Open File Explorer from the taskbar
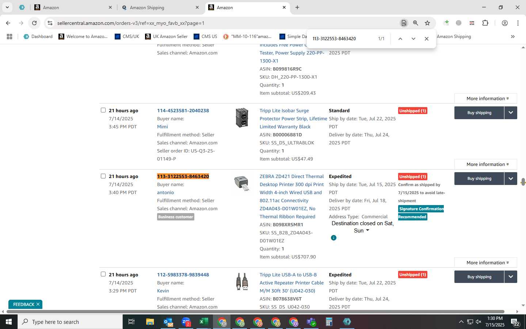The height and width of the screenshot is (329, 526). 150,322
